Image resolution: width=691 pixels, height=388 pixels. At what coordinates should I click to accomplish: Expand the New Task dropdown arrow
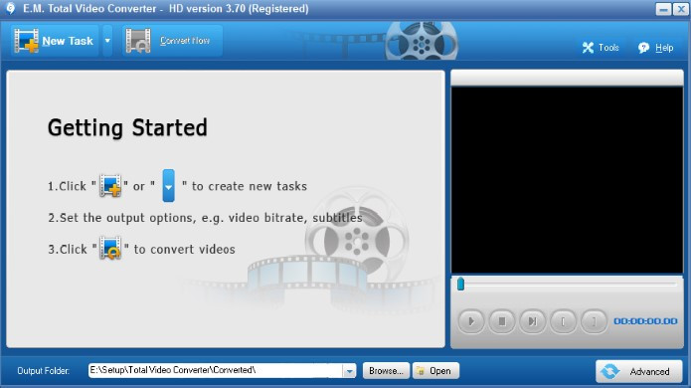(107, 41)
